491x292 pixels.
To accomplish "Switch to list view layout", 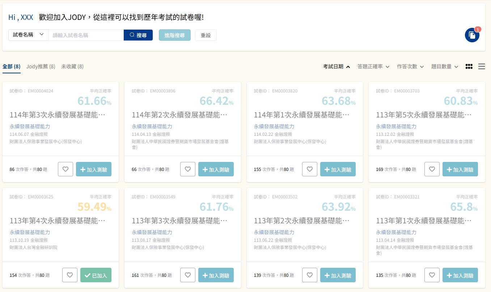I will pos(482,66).
